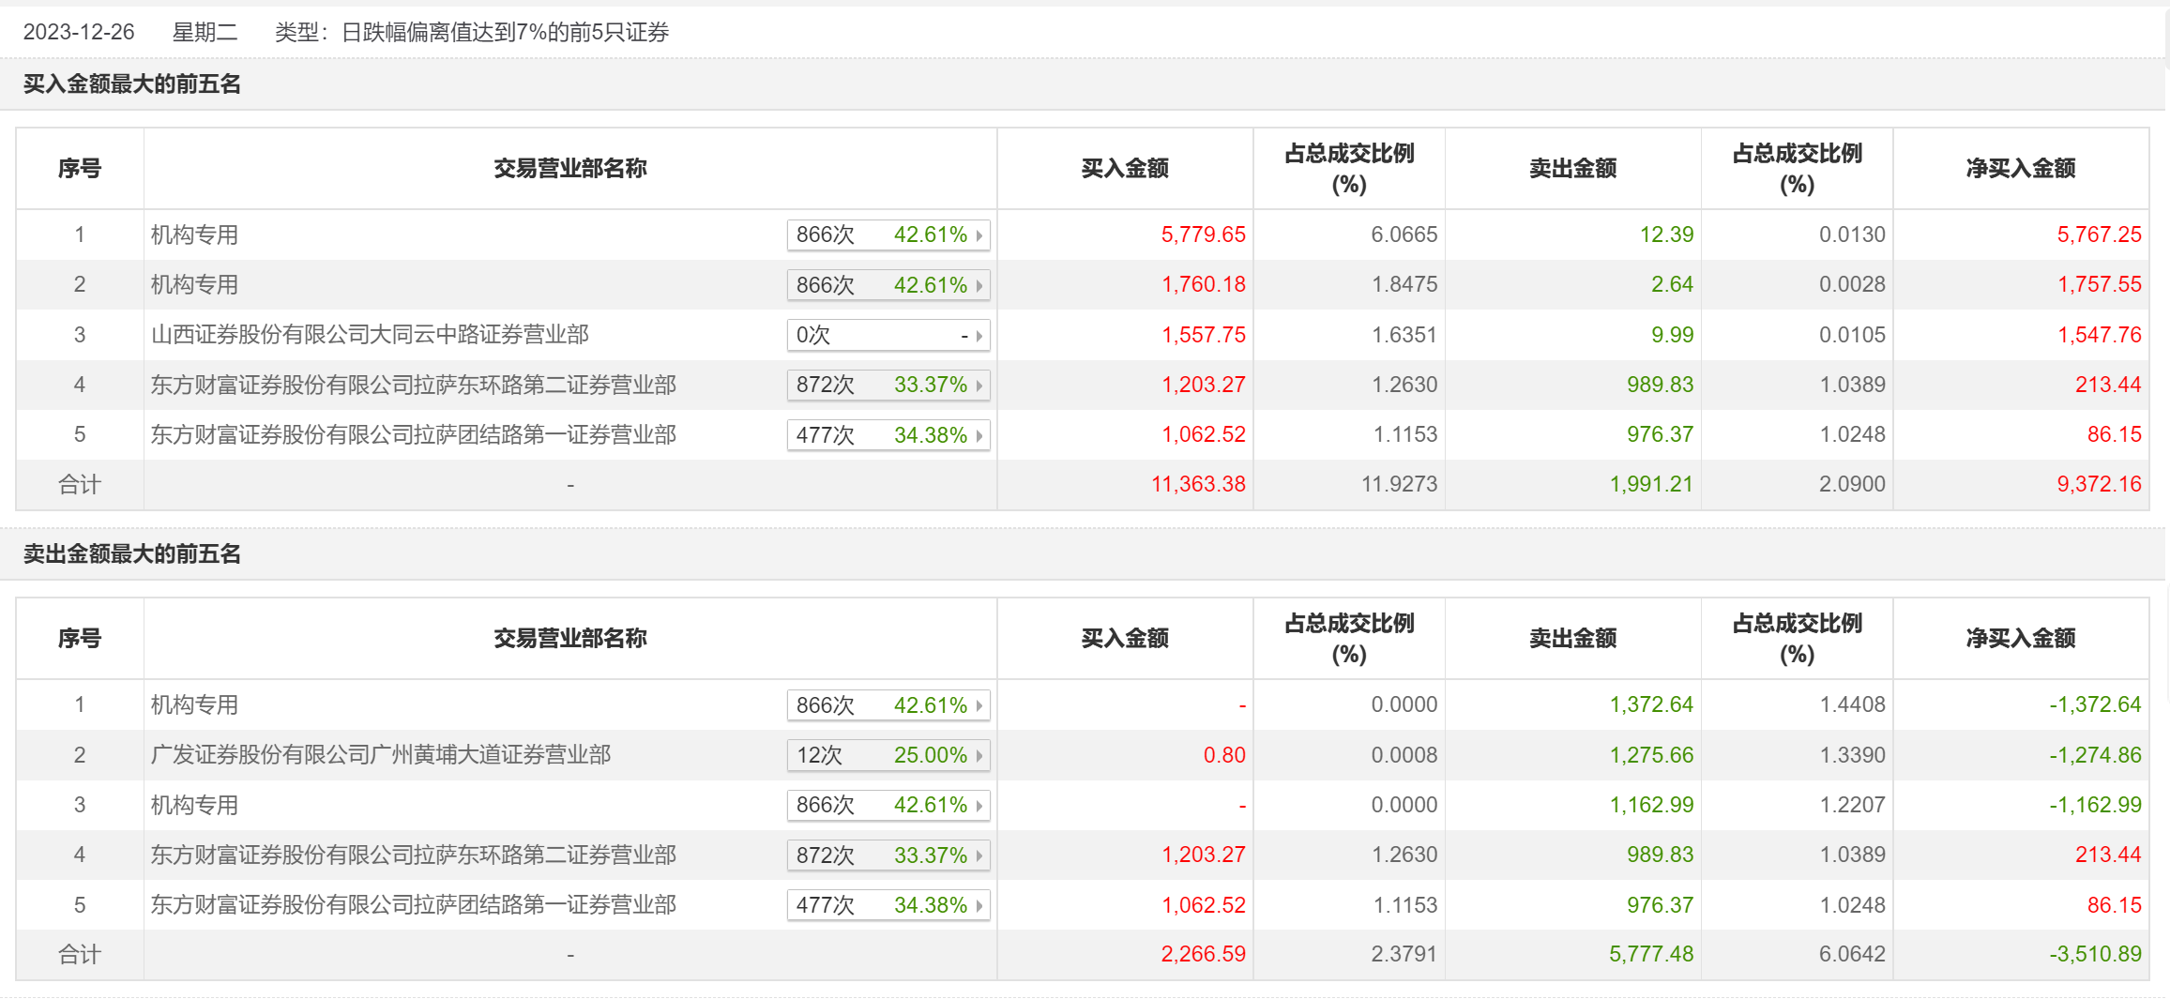This screenshot has width=2170, height=999.
Task: Click arrow next to 872次 in buy table
Action: (979, 386)
